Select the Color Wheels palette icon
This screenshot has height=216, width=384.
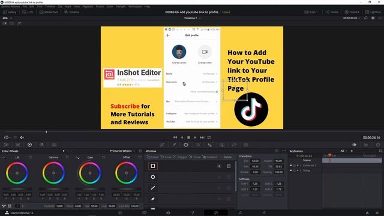pyautogui.click(x=29, y=145)
